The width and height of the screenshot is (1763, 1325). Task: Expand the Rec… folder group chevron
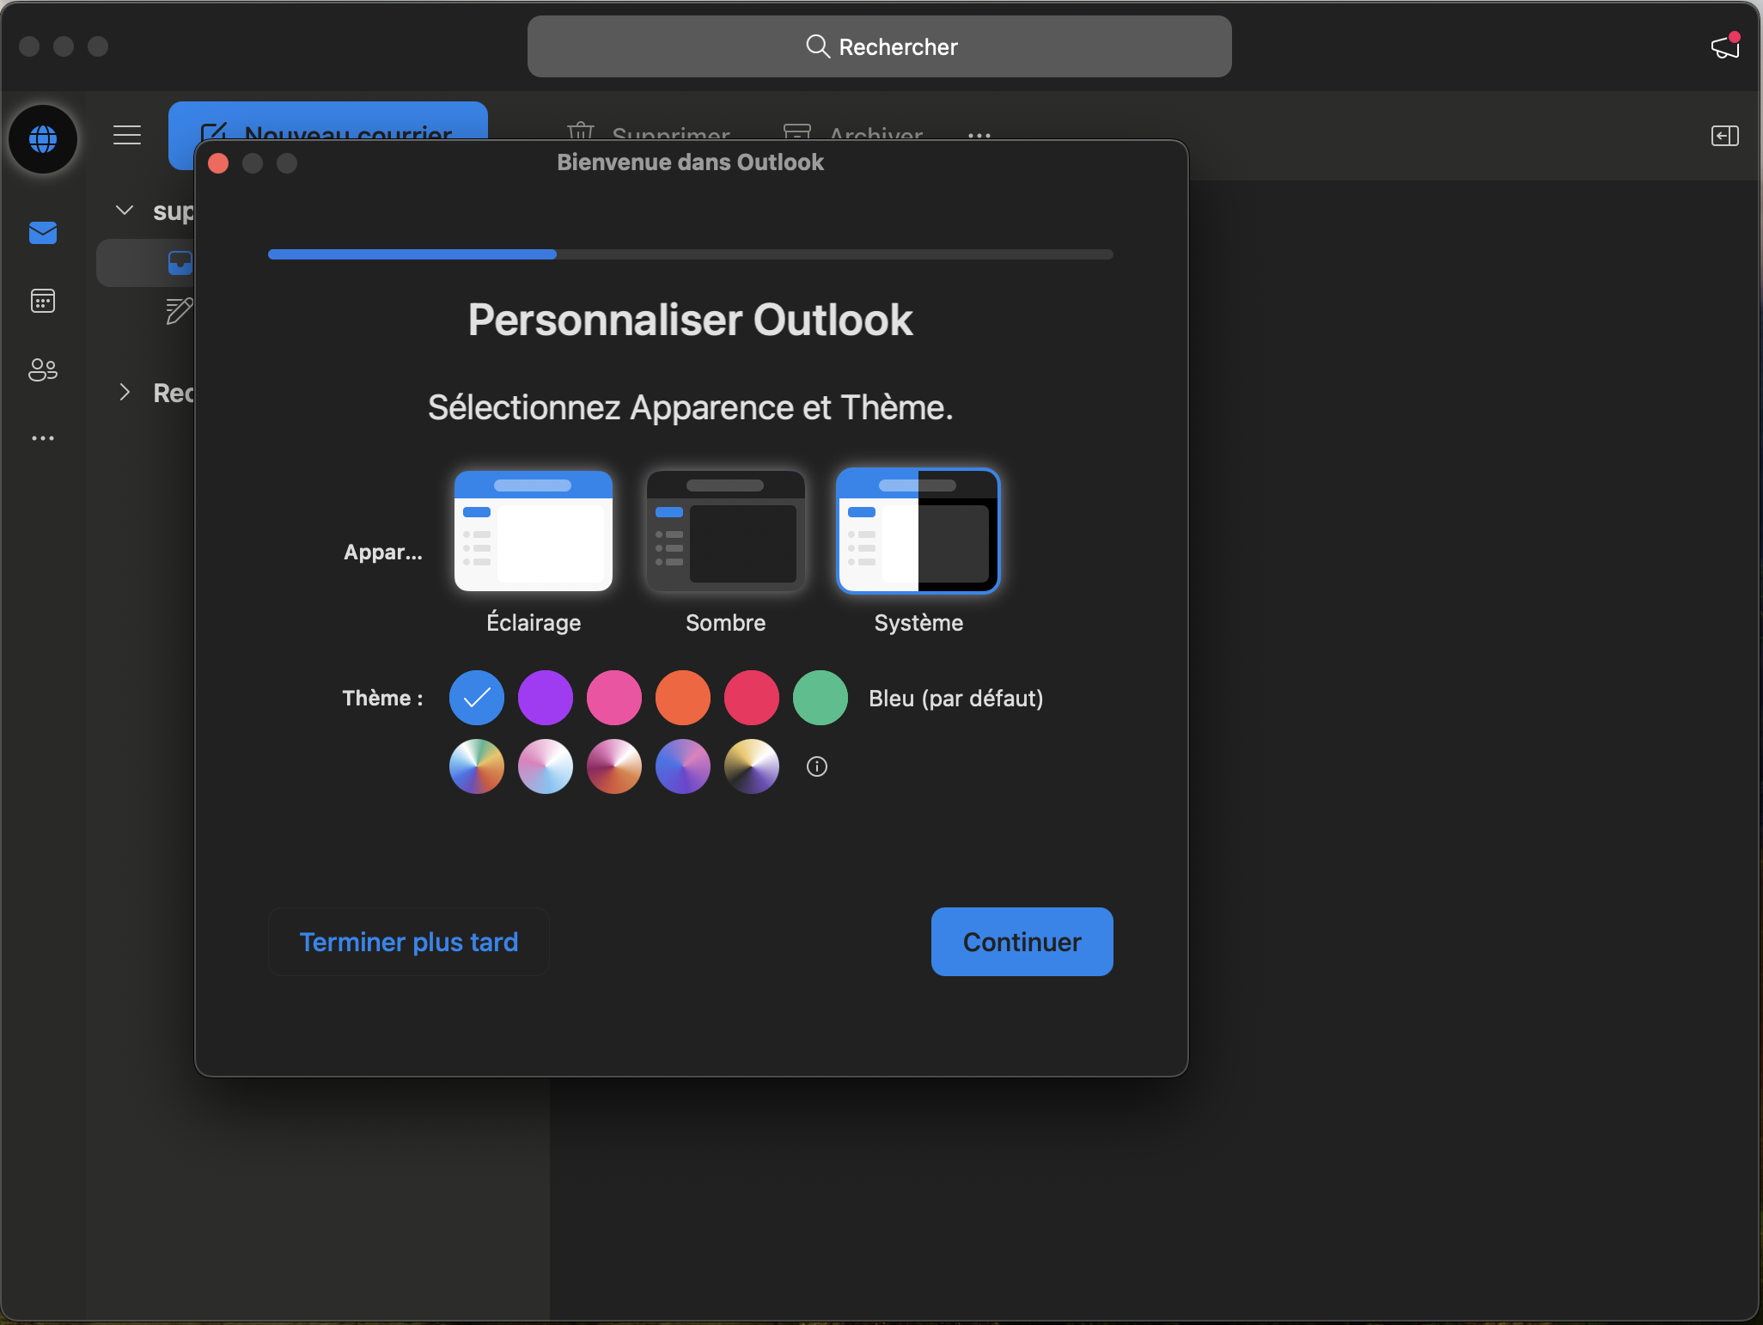point(125,393)
